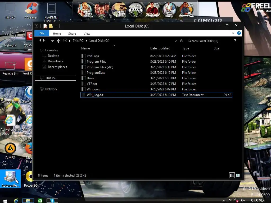Select the Program Files (x86) folder
The image size is (271, 203).
(156, 67)
